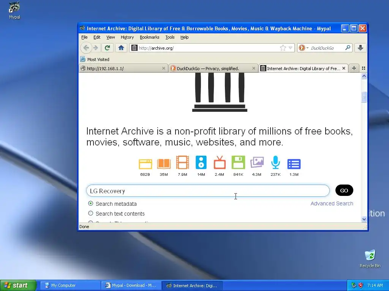Image resolution: width=389 pixels, height=291 pixels.
Task: Click the 7:14 AM taskbar clock
Action: (x=375, y=285)
